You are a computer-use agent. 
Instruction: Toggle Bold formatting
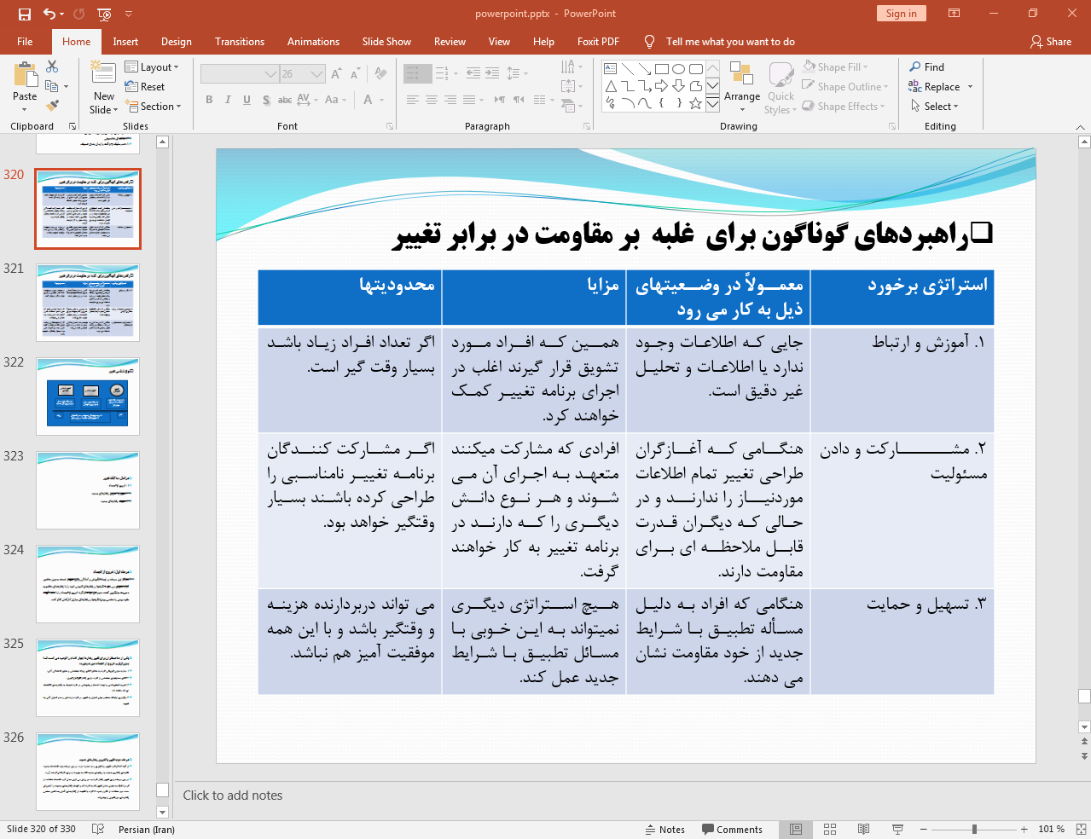[209, 100]
